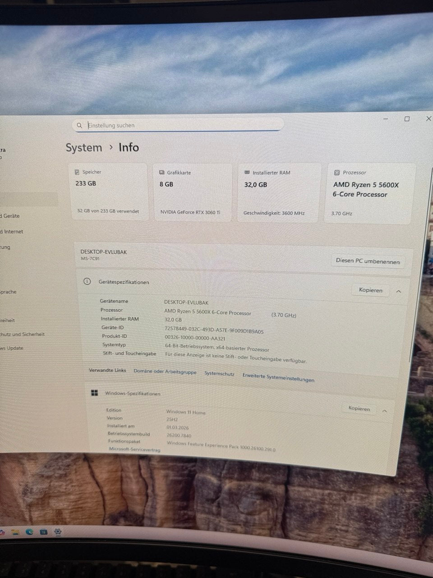
Task: Click the 3.70 GHz text in Prozessor card
Action: pos(341,214)
